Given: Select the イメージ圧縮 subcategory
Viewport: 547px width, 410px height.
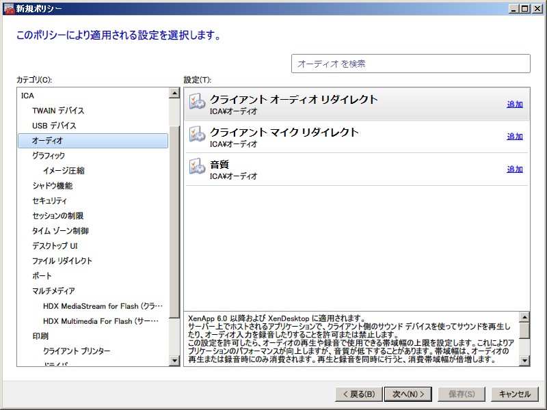Looking at the screenshot, I should tap(64, 171).
